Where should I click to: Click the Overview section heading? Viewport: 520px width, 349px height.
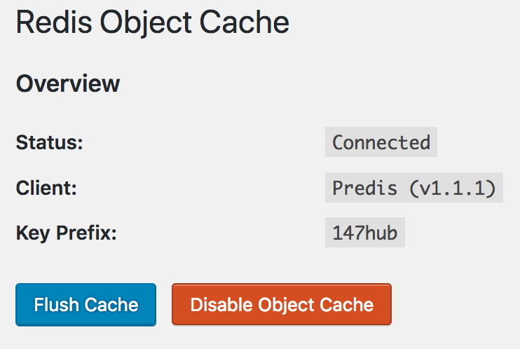pyautogui.click(x=68, y=83)
